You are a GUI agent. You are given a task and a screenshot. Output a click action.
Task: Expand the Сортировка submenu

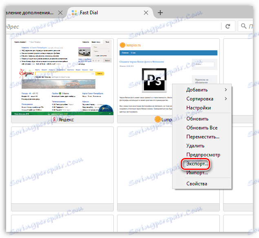[x=202, y=99]
